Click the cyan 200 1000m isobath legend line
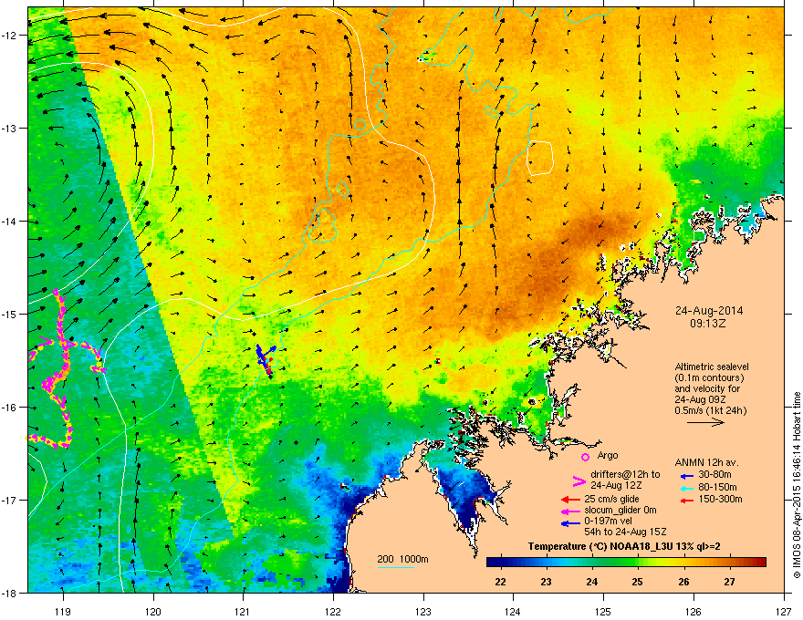This screenshot has height=620, width=803. pos(396,567)
